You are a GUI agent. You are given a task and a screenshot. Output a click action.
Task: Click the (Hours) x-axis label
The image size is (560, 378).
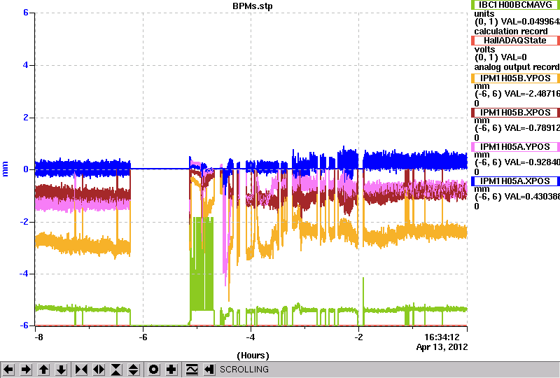click(x=253, y=356)
